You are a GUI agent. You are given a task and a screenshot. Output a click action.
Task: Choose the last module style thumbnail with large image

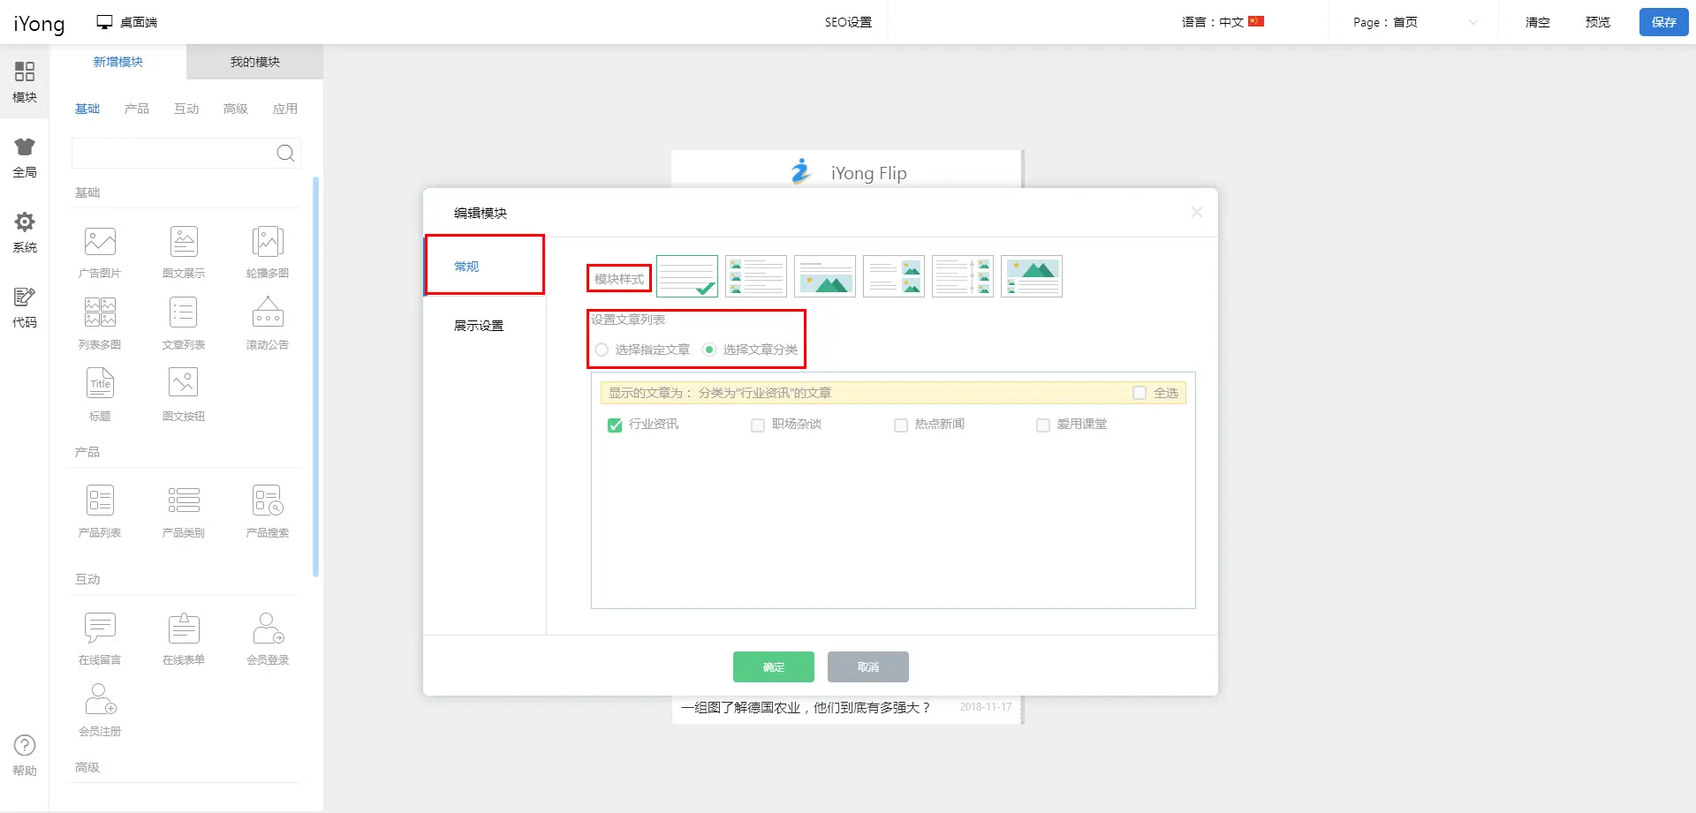(1031, 277)
